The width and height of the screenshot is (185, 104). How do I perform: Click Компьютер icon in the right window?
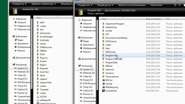click(x=79, y=66)
